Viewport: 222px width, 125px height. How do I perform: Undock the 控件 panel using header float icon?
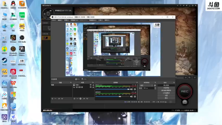174,82
